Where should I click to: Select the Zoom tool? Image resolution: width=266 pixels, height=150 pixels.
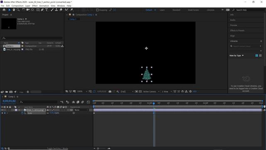pyautogui.click(x=18, y=10)
